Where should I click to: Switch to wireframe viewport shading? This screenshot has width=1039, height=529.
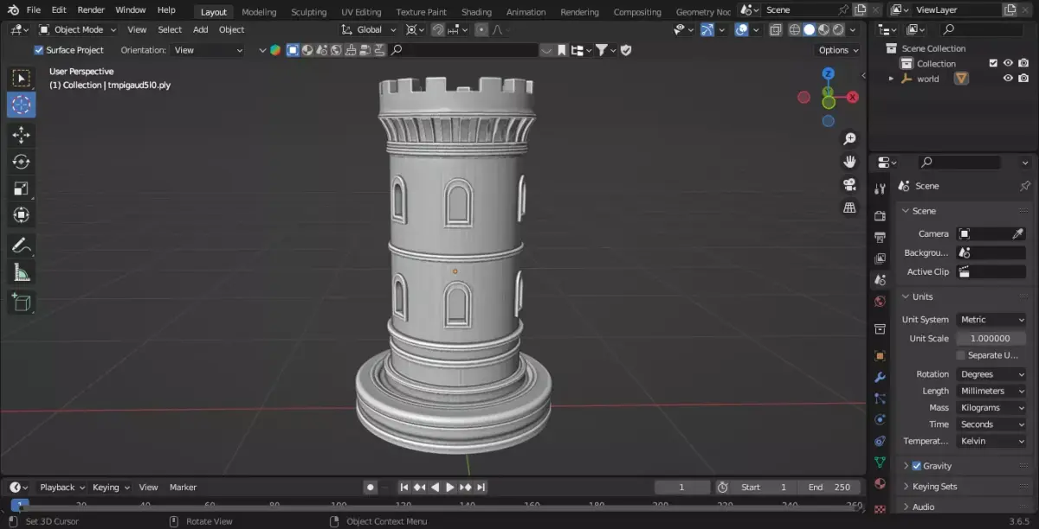point(794,29)
